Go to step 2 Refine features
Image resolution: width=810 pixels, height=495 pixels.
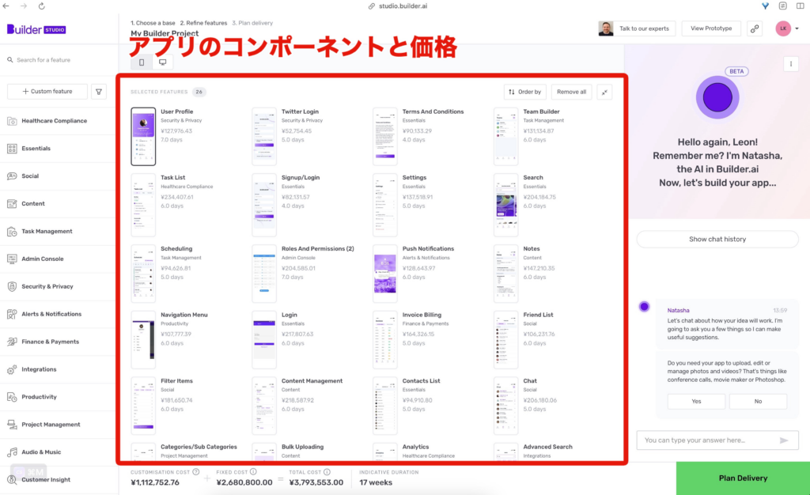point(203,23)
